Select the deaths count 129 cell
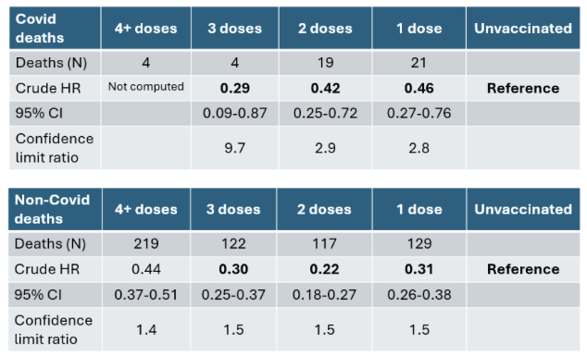The image size is (587, 357). (419, 244)
